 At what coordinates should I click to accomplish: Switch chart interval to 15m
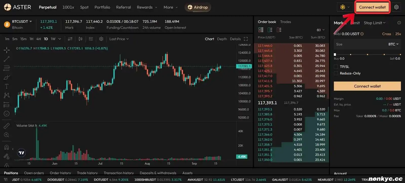point(23,39)
